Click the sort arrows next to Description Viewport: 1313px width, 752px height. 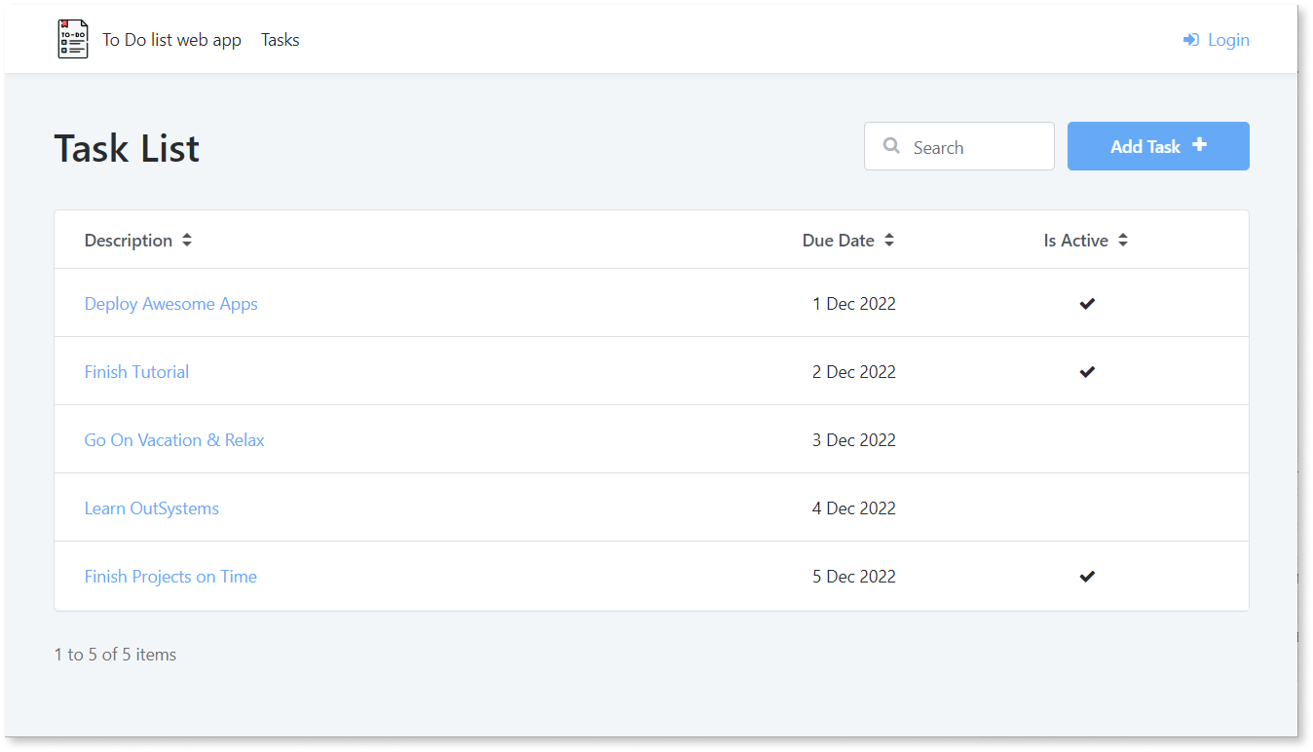click(186, 240)
